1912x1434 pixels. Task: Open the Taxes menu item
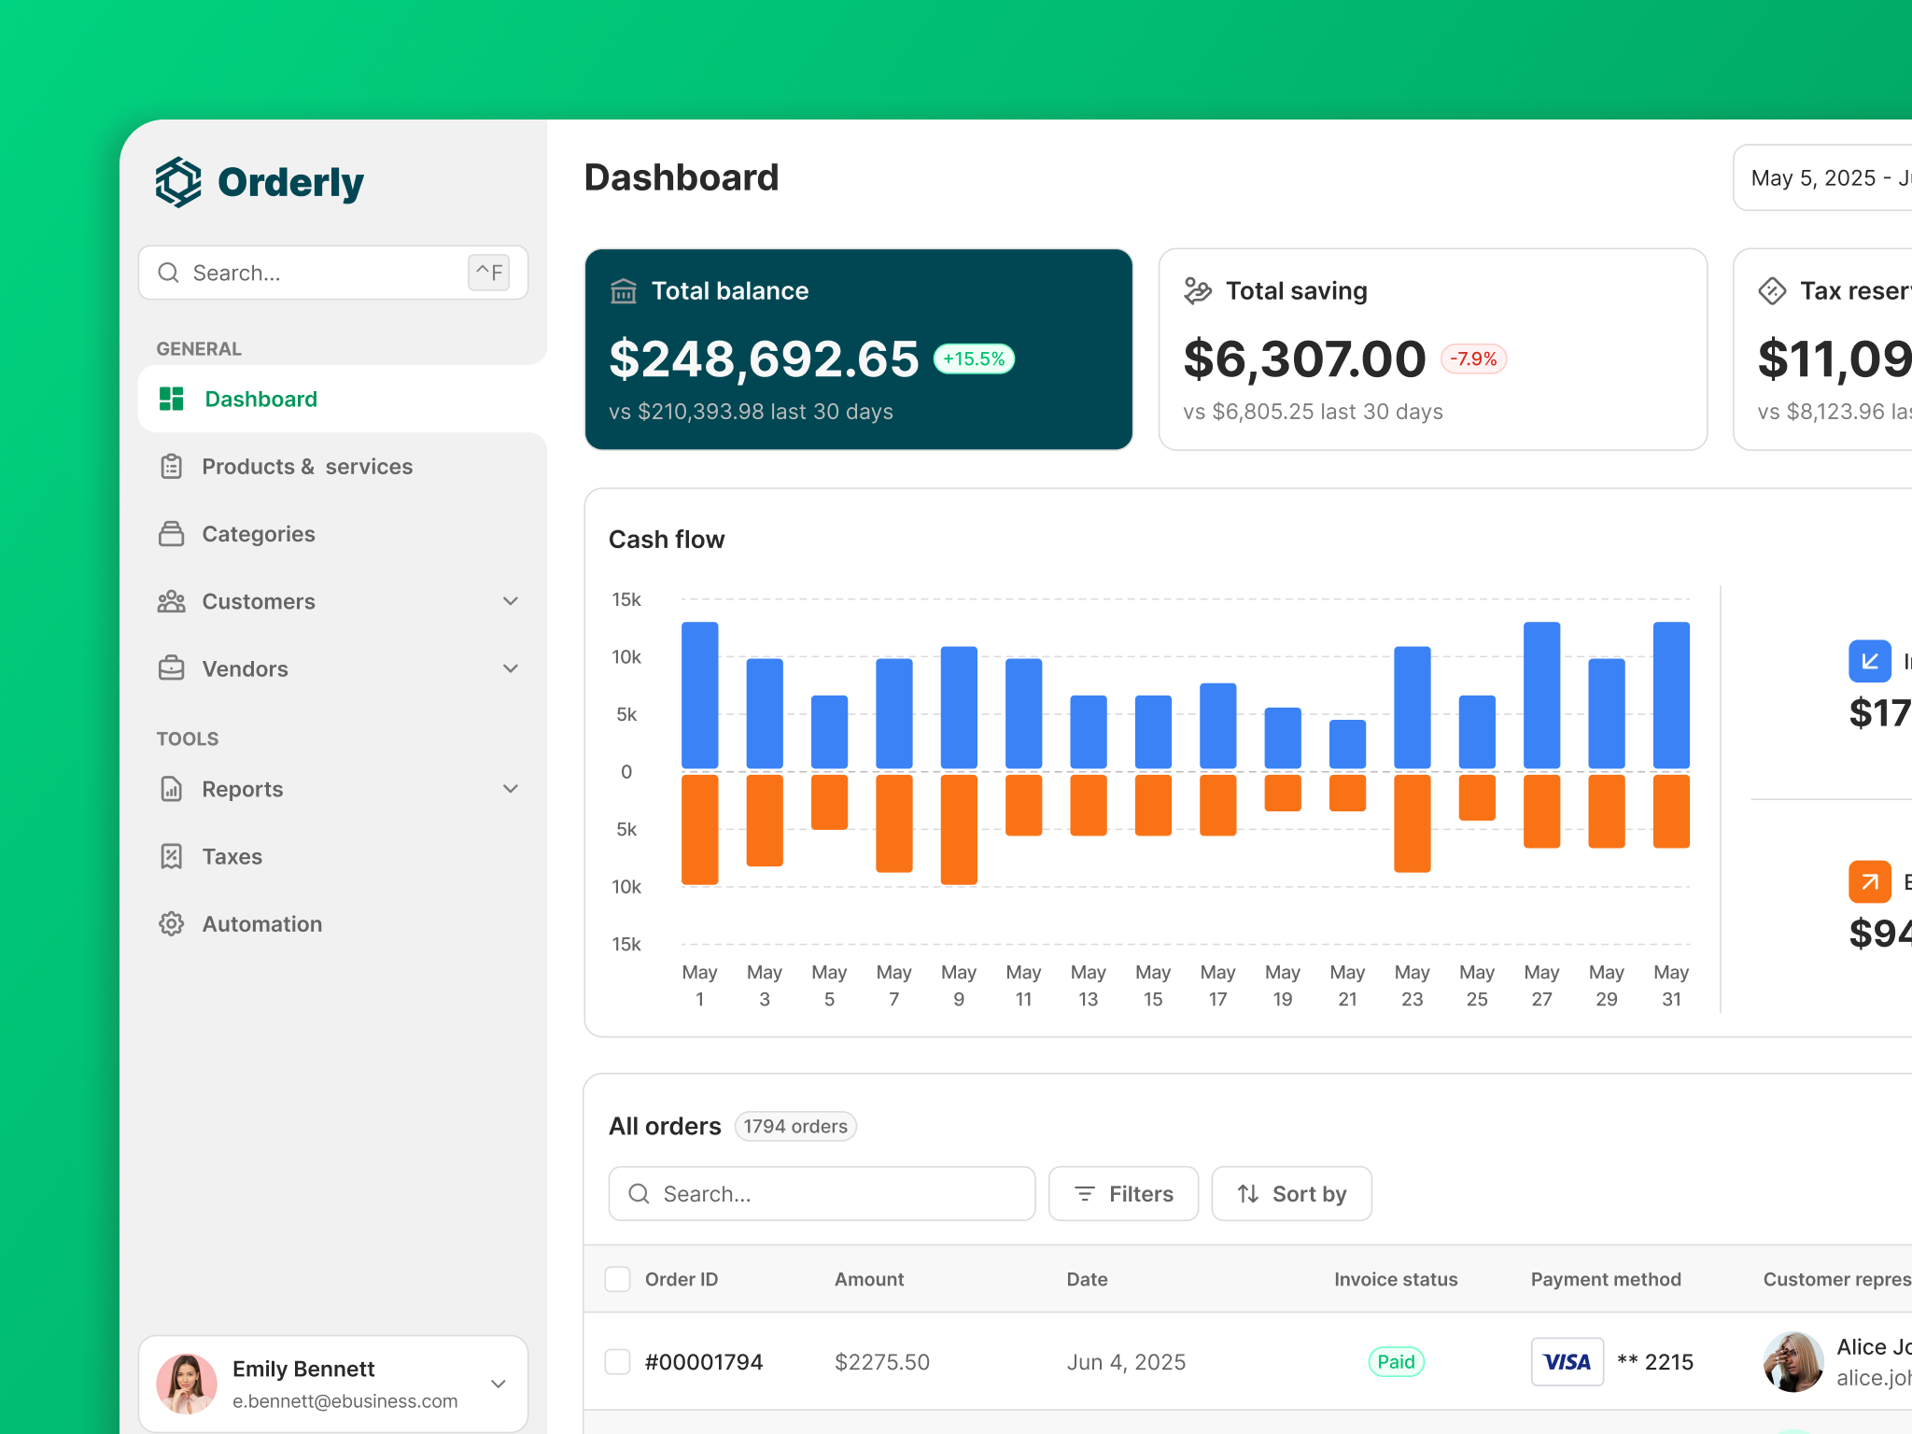pos(232,856)
